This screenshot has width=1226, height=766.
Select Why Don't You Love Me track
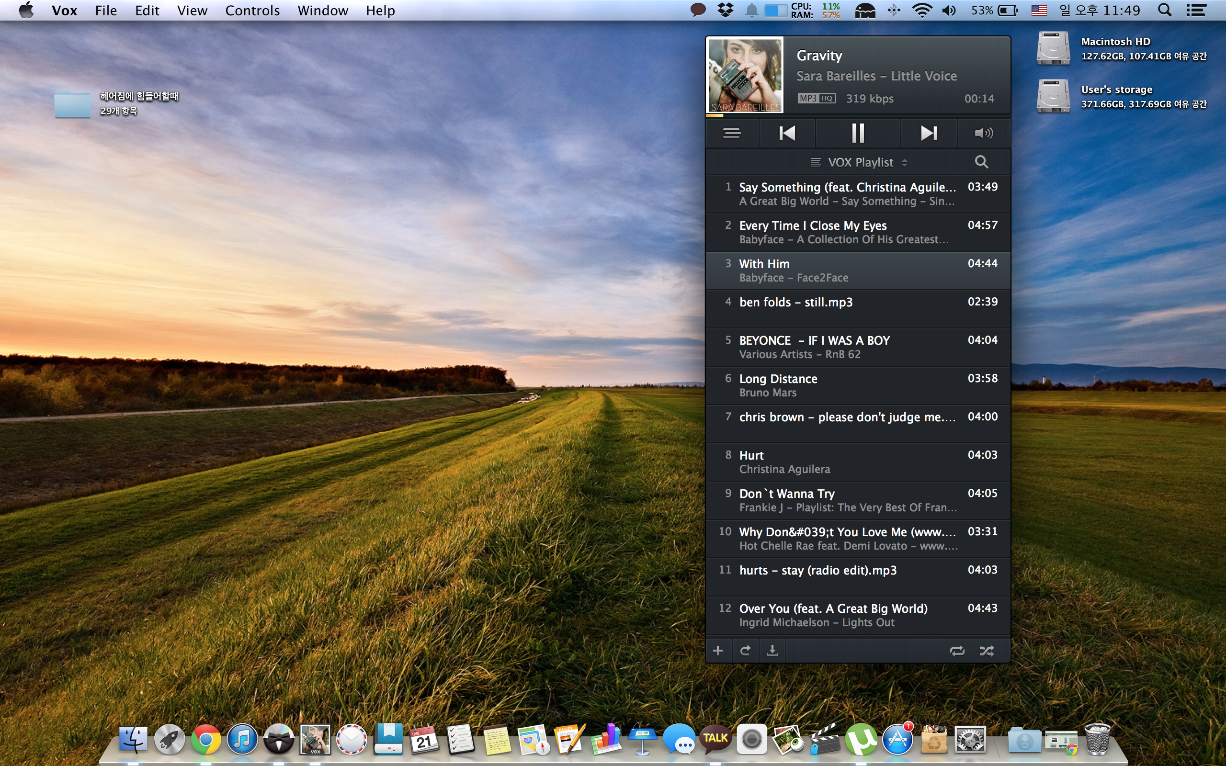coord(858,539)
